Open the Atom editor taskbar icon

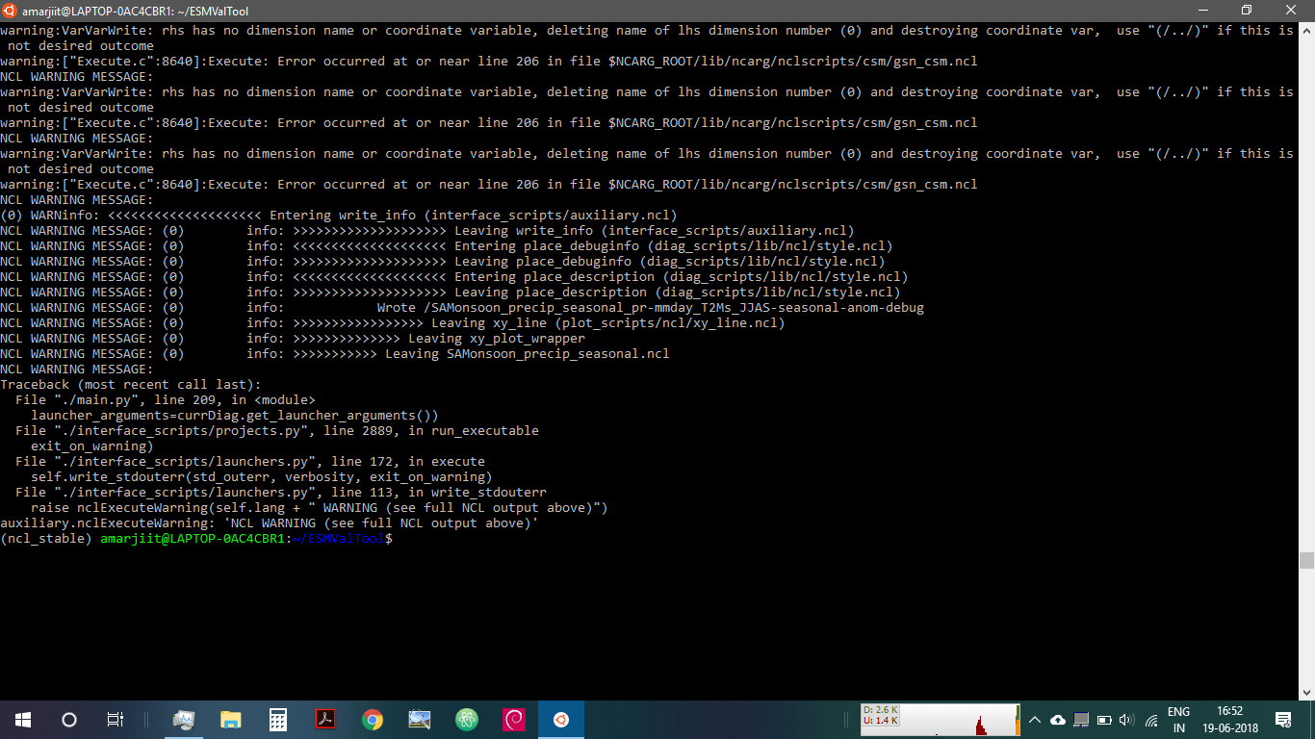coord(467,720)
